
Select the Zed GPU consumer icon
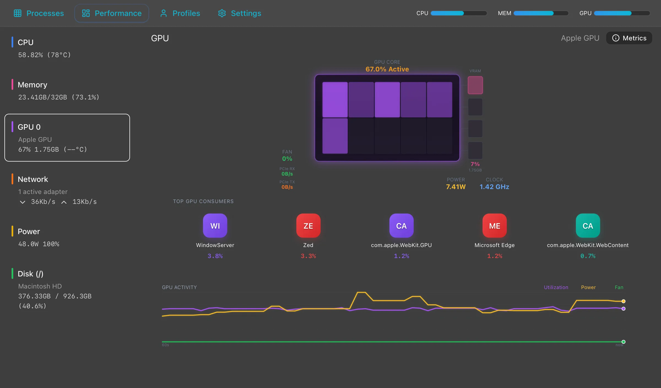coord(308,226)
